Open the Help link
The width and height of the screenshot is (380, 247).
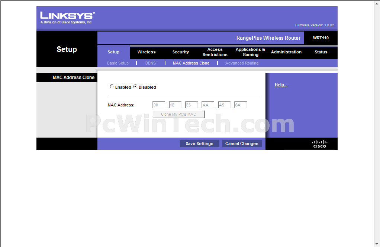281,85
